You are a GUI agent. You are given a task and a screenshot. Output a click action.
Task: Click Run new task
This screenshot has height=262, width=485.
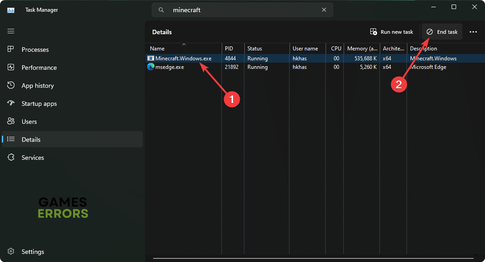click(x=392, y=32)
